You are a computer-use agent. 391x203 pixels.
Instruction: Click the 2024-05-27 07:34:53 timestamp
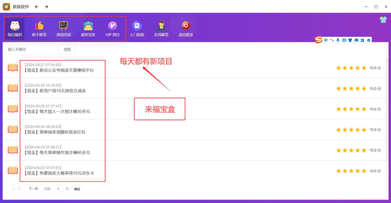43,65
